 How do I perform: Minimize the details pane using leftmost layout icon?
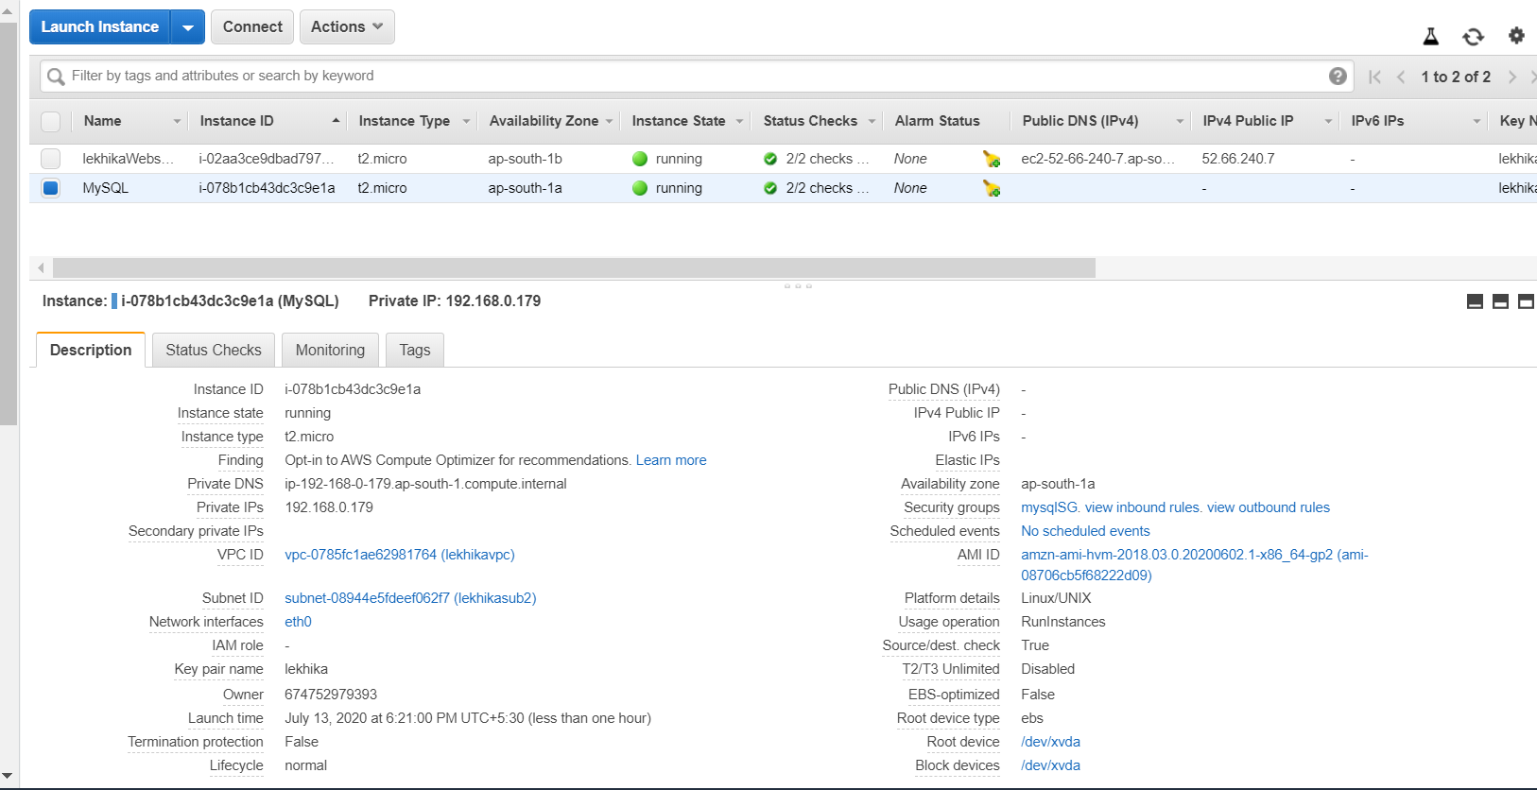(1475, 301)
